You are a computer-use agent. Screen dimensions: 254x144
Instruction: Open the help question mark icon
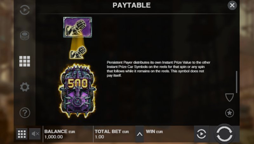[x=25, y=113]
